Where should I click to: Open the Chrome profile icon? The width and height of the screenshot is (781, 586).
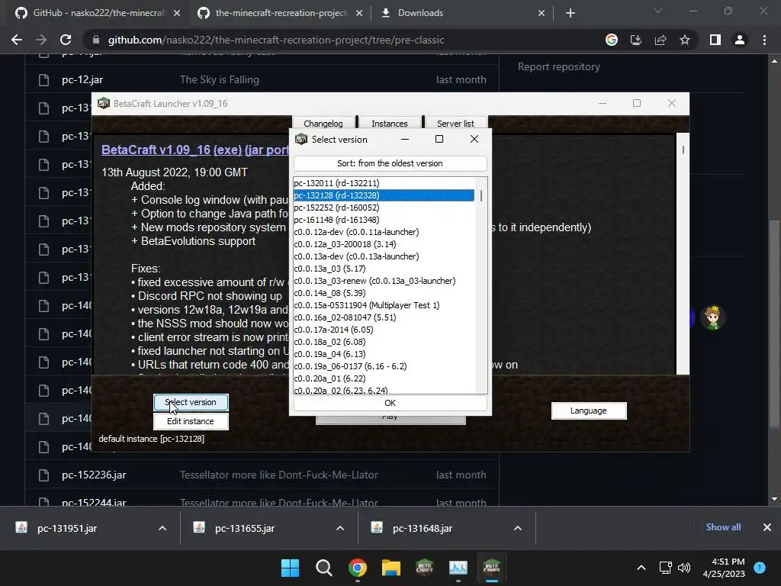[740, 40]
